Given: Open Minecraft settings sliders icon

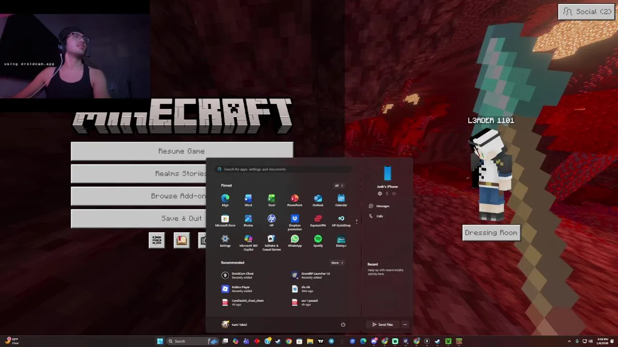Looking at the screenshot, I should (157, 240).
